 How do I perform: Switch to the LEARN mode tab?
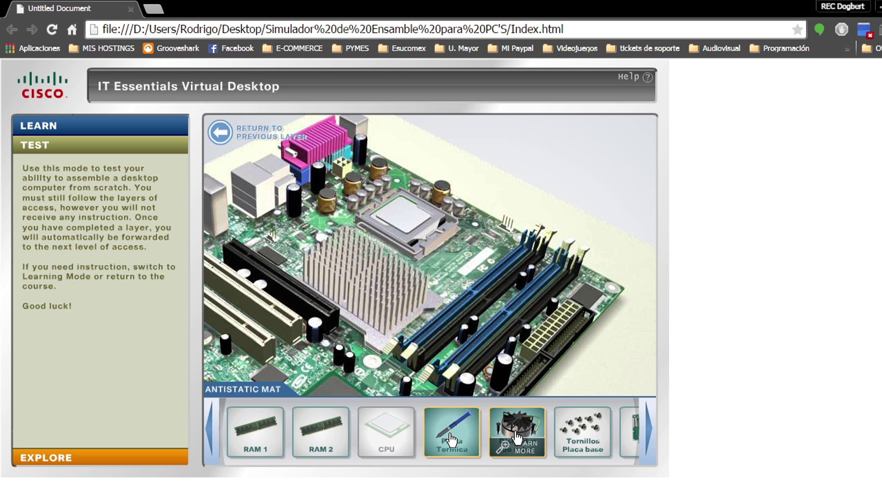(100, 126)
